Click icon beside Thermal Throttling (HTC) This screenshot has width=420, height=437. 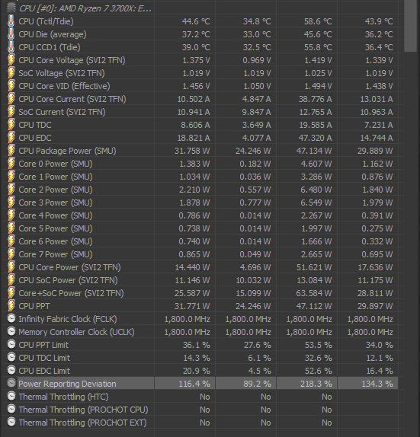pyautogui.click(x=11, y=396)
